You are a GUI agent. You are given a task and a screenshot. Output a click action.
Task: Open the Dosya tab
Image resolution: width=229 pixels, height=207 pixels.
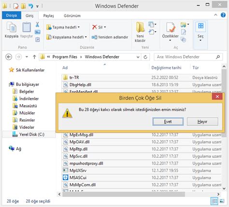12,15
